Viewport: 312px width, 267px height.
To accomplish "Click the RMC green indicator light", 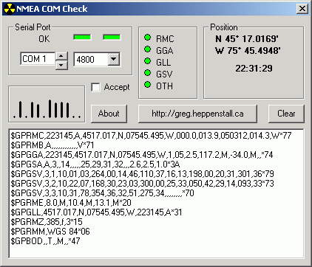I will click(x=147, y=38).
